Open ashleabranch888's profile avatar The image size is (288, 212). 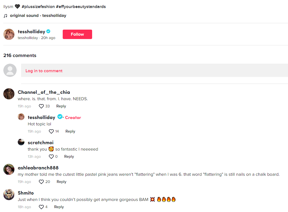pos(9,169)
